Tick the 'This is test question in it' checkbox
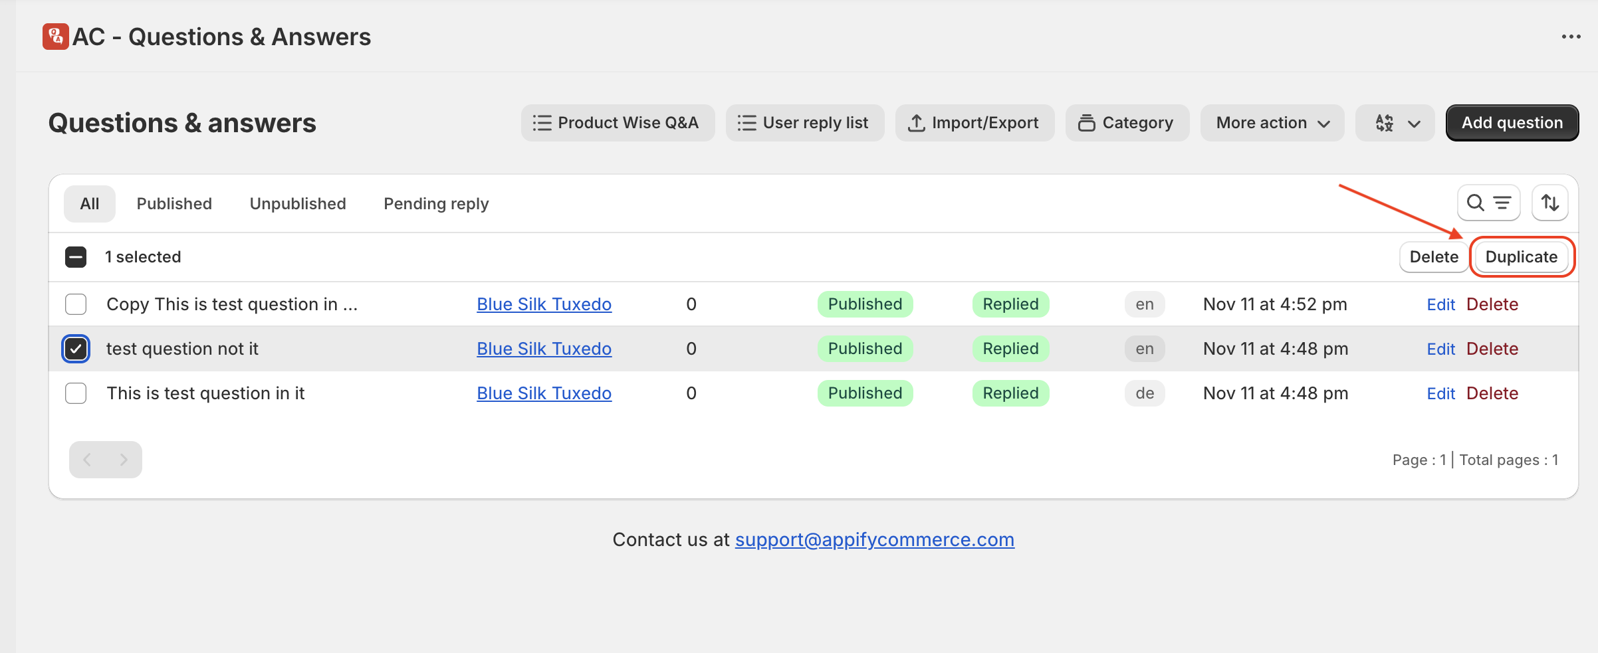The height and width of the screenshot is (653, 1598). pos(76,393)
